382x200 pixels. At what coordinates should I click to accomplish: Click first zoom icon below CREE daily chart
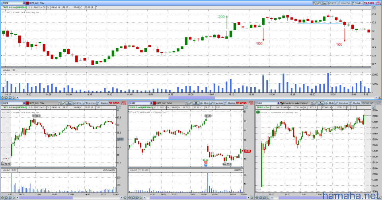[130, 198]
